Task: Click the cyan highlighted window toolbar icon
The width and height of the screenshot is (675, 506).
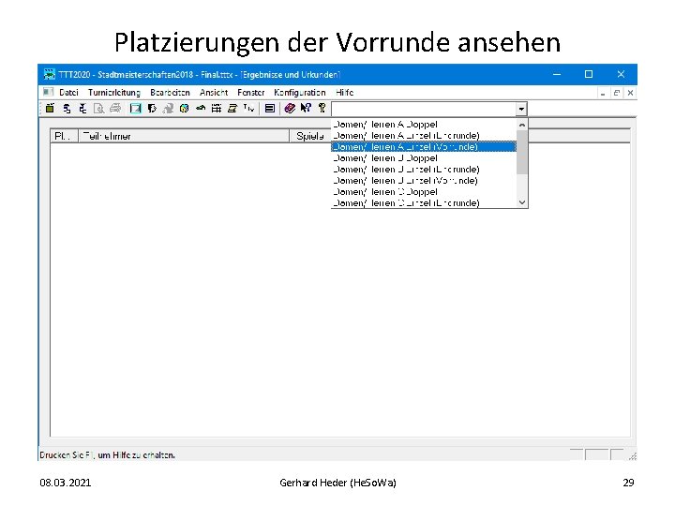Action: tap(136, 109)
